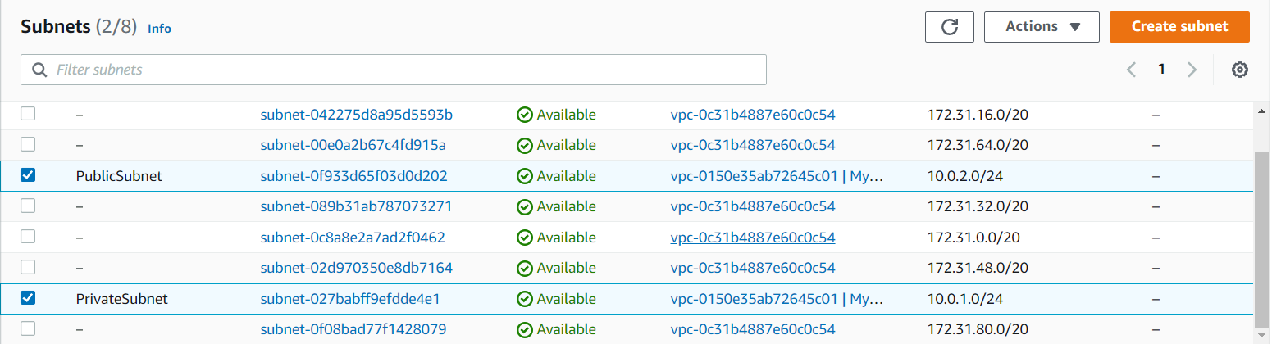
Task: Click the Subnets (2/8) heading
Action: coord(79,26)
